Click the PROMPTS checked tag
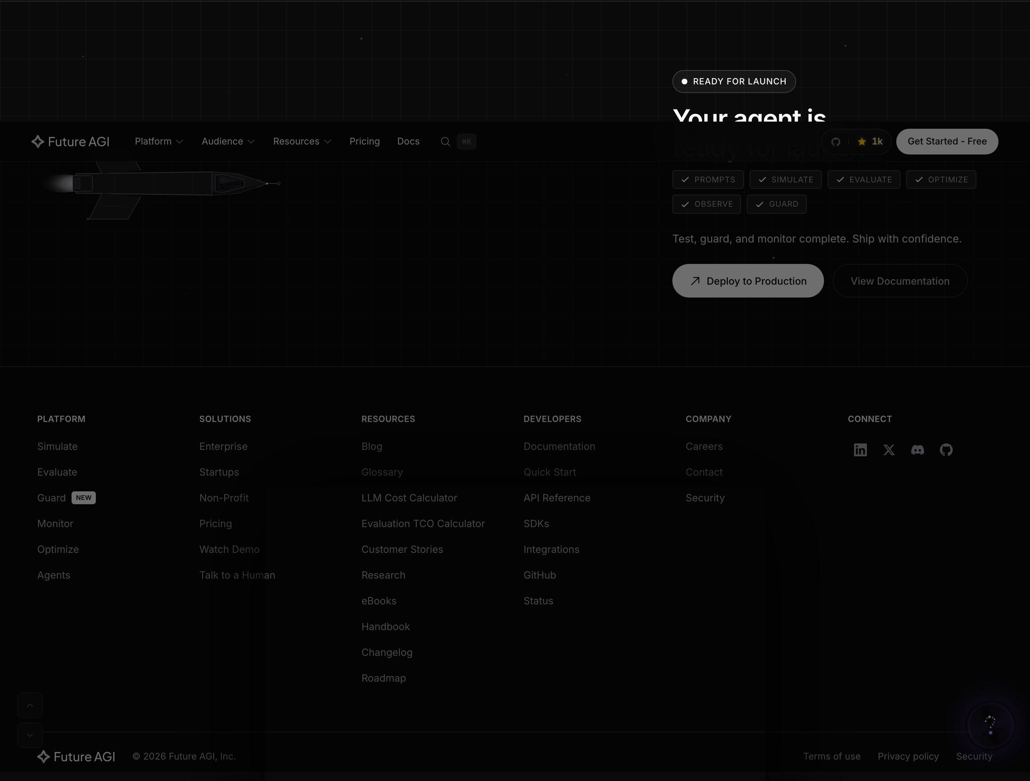Viewport: 1030px width, 781px height. [x=708, y=180]
